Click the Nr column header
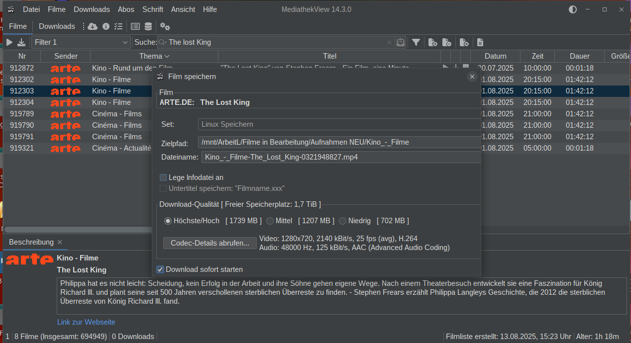The height and width of the screenshot is (343, 631). (x=22, y=56)
